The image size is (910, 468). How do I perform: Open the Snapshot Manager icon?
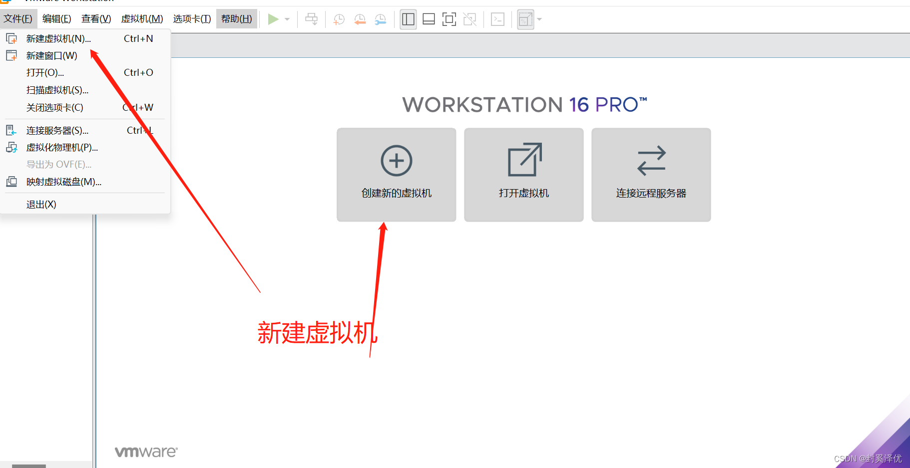click(381, 19)
